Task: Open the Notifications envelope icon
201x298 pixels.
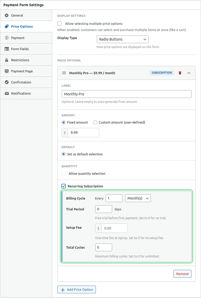Action: pos(6,93)
